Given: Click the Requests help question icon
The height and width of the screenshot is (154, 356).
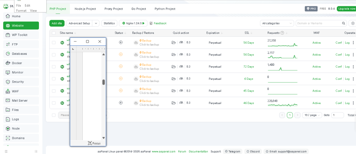Looking at the screenshot, I should pos(282,33).
